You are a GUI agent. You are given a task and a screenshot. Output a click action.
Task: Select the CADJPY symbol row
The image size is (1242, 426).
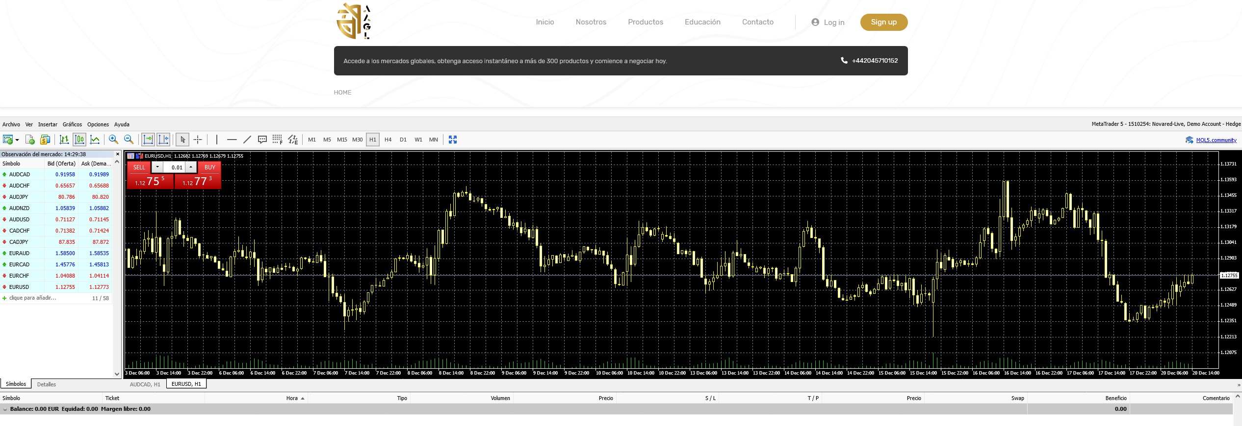pos(56,242)
